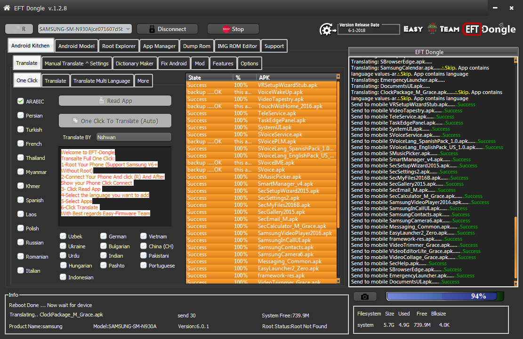Check the China (CH) language checkbox
The width and height of the screenshot is (523, 339).
tap(144, 246)
